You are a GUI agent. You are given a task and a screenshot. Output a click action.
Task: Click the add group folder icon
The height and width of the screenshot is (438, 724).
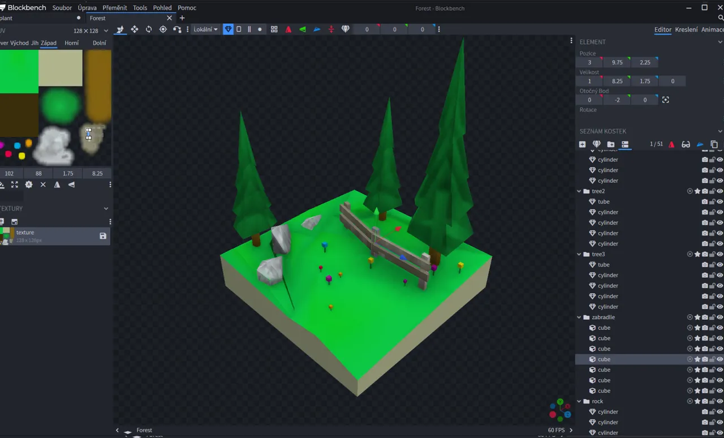tap(611, 144)
